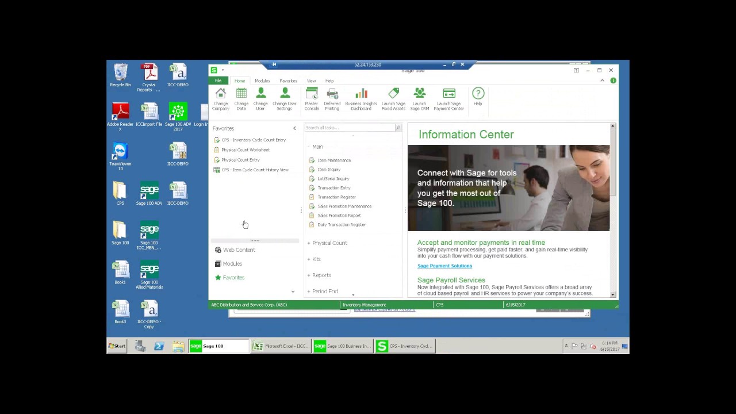Launch Sage Payment Center

(448, 99)
